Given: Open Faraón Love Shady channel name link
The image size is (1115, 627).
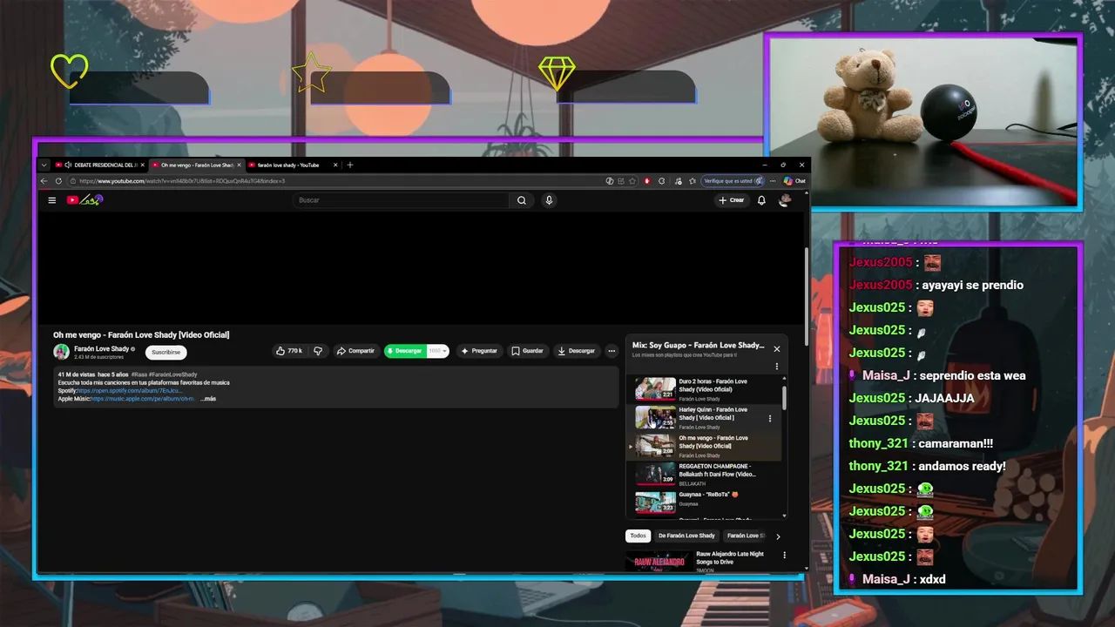Looking at the screenshot, I should click(x=102, y=348).
